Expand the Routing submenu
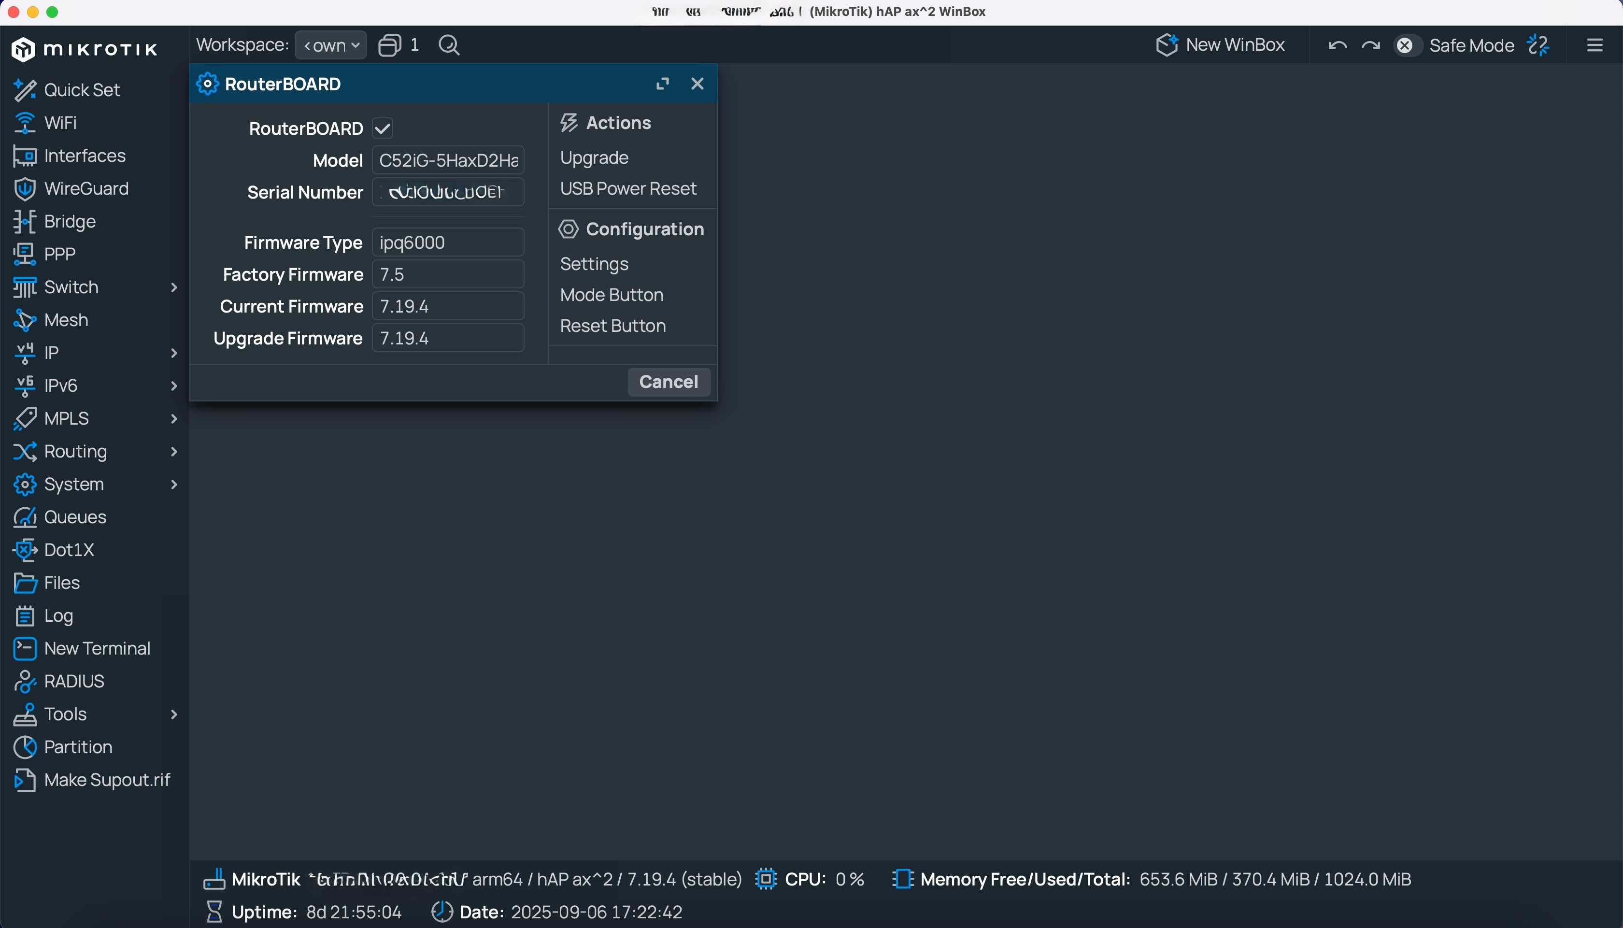The width and height of the screenshot is (1623, 928). [x=174, y=452]
